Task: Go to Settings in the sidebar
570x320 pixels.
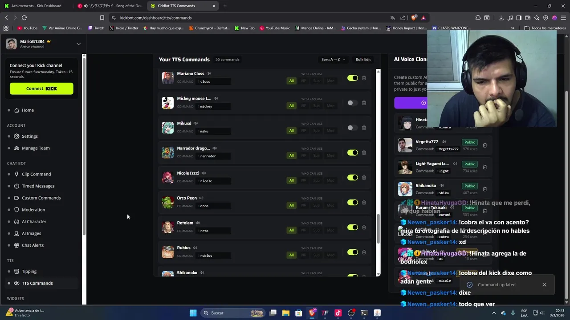Action: coord(29,136)
